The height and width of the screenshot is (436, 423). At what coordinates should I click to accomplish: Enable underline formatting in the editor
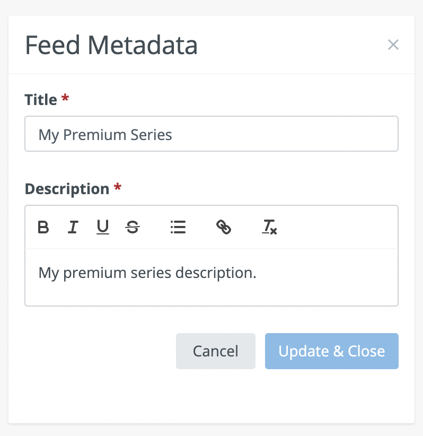tap(103, 228)
